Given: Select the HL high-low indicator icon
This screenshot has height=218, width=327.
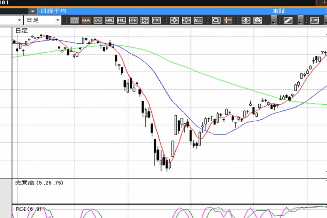Looking at the screenshot, I should click(x=121, y=20).
